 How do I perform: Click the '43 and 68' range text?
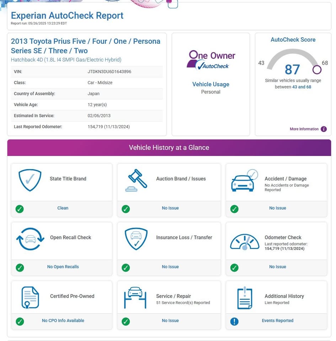click(302, 87)
